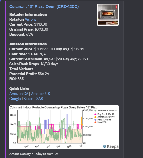Click the Today at 7:09 PM timestamp
Viewport: 143px width, 158px height.
tap(46, 154)
